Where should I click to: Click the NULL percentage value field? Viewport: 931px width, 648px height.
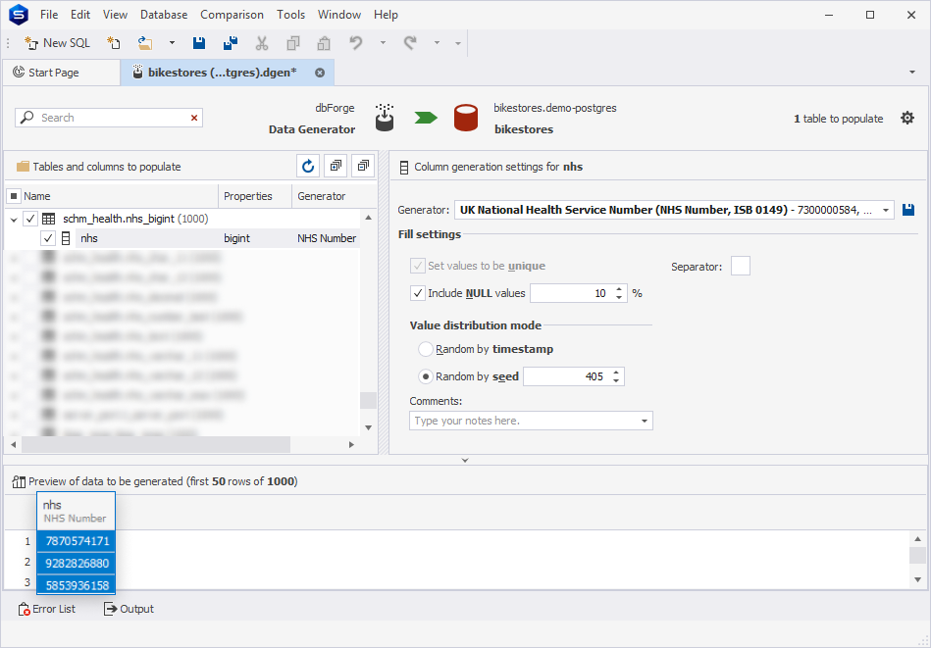571,293
